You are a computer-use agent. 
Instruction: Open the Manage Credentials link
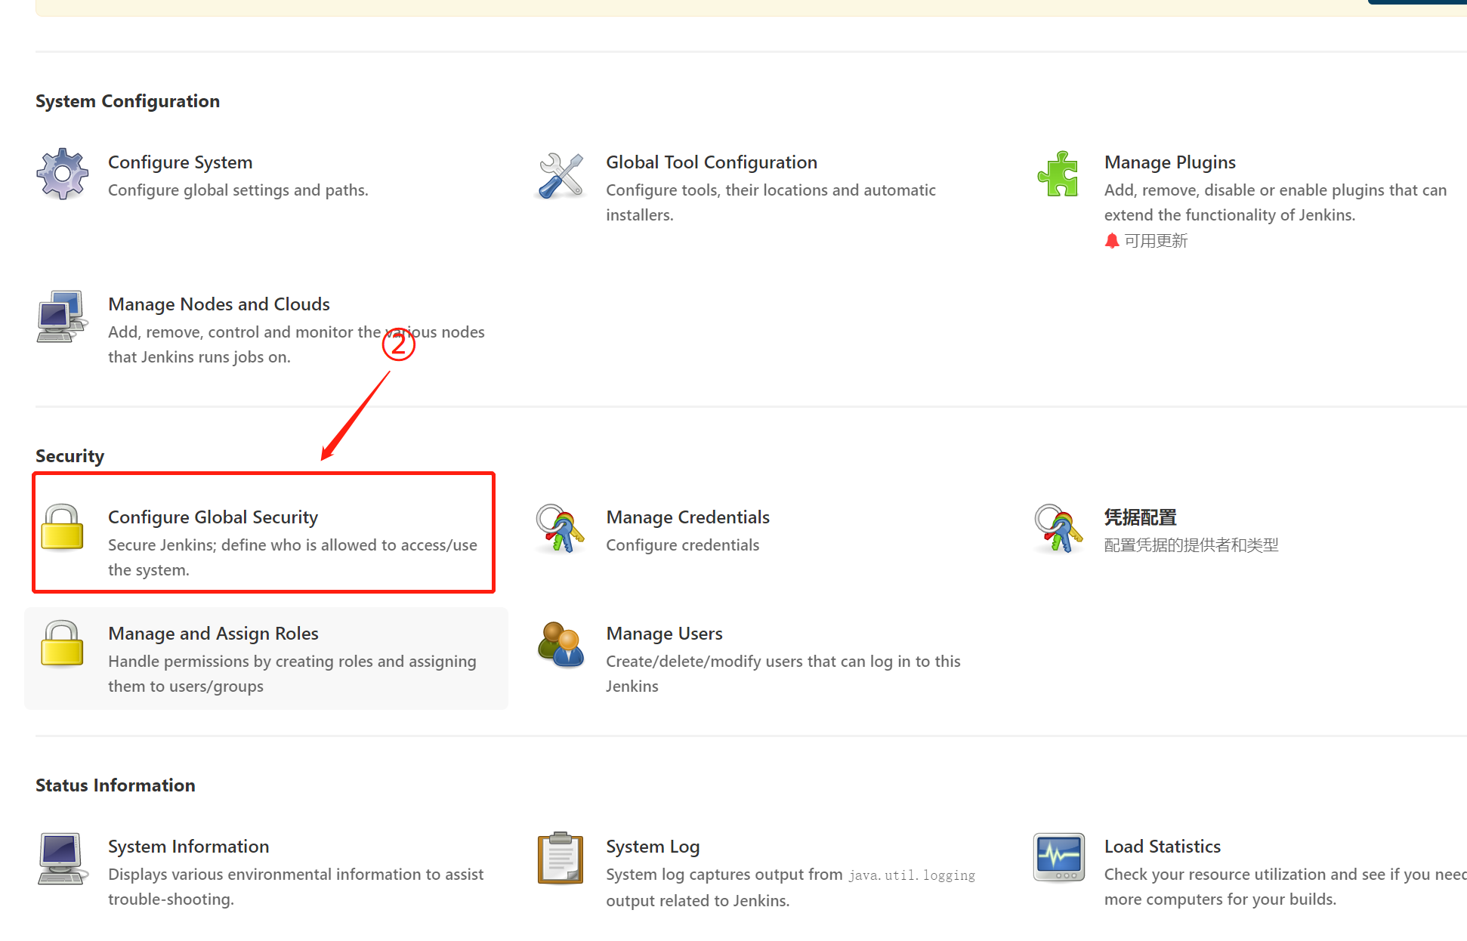[687, 517]
